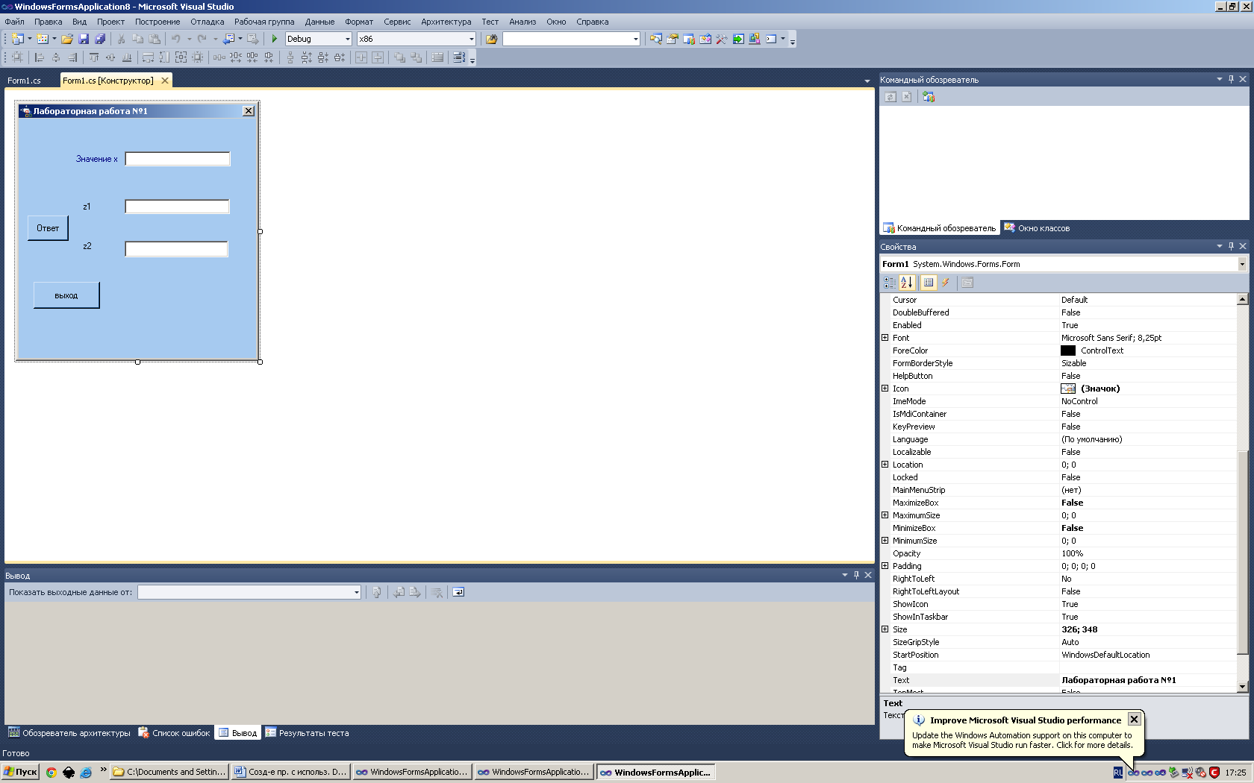The height and width of the screenshot is (783, 1254).
Task: Toggle auto-hide pin of Свойства panel
Action: click(1231, 246)
